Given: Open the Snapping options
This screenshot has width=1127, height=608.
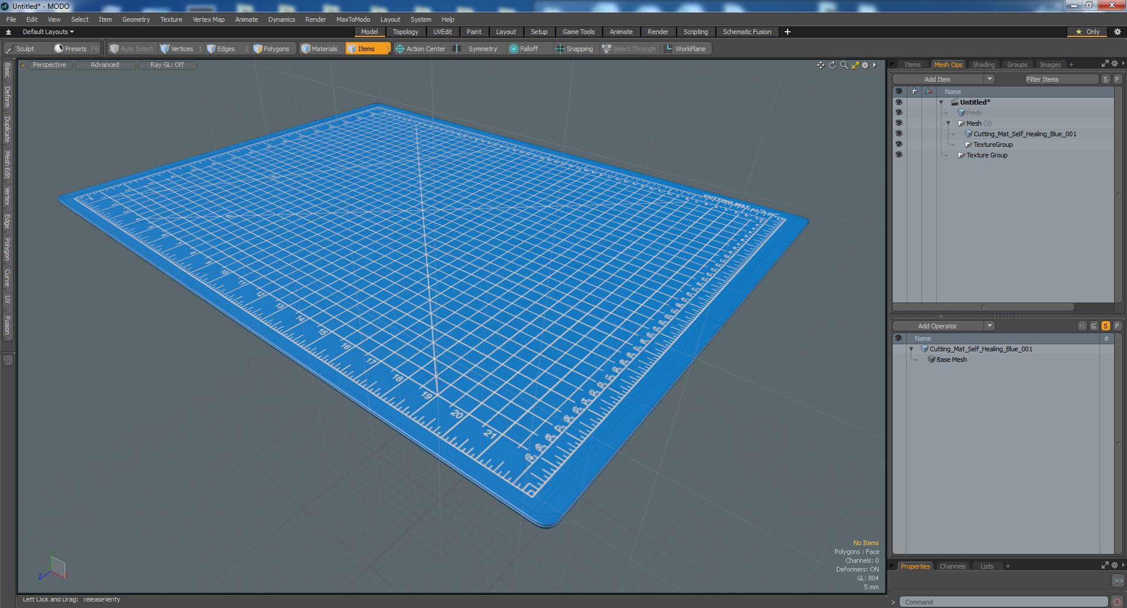Looking at the screenshot, I should click(x=575, y=49).
